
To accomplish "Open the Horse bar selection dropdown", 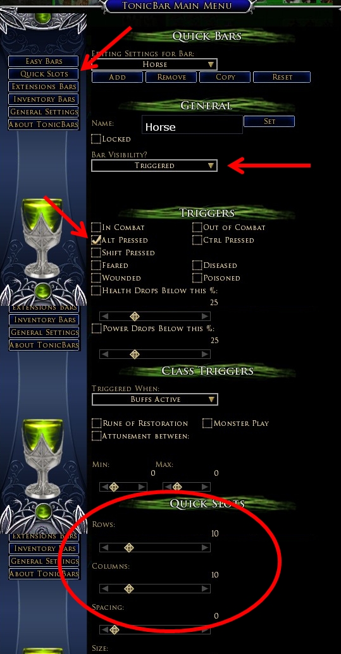I will (154, 64).
